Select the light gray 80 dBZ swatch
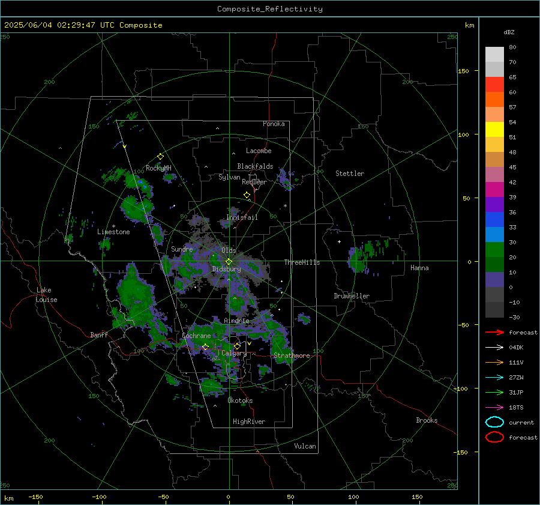Image resolution: width=540 pixels, height=505 pixels. 494,55
